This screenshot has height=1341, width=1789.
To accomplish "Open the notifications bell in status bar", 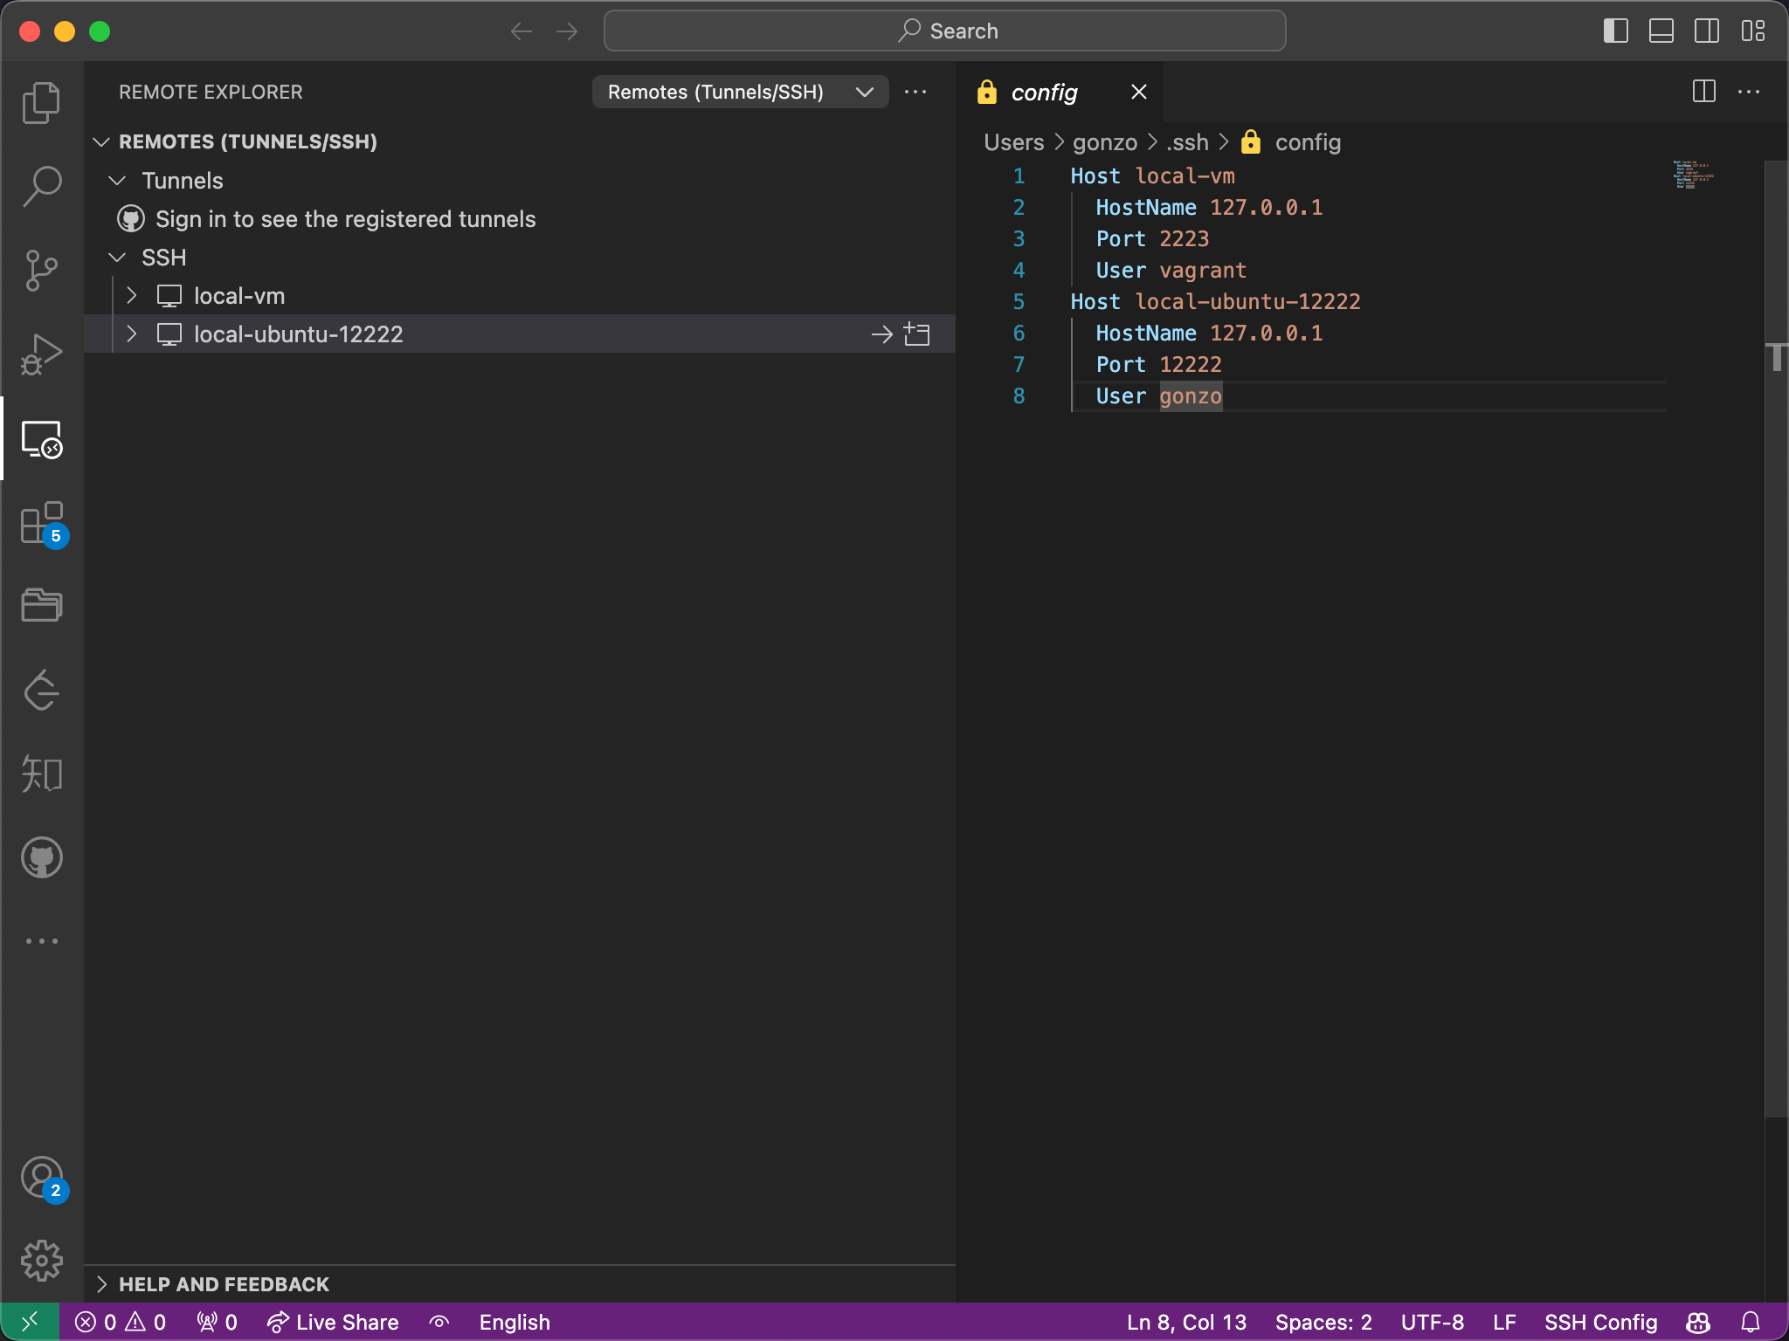I will point(1751,1322).
